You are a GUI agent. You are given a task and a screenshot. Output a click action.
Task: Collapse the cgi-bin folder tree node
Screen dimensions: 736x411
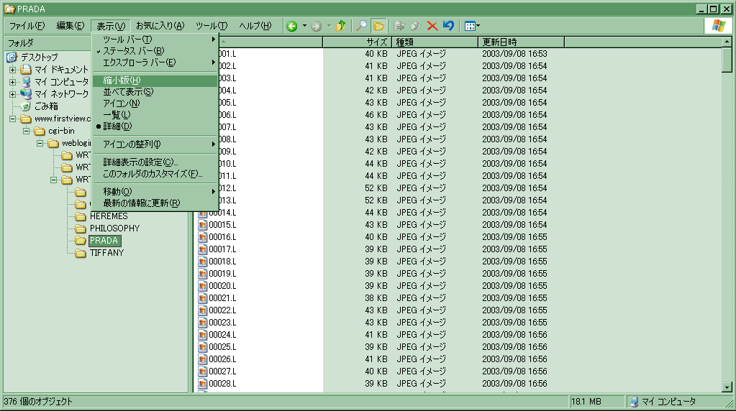click(26, 131)
